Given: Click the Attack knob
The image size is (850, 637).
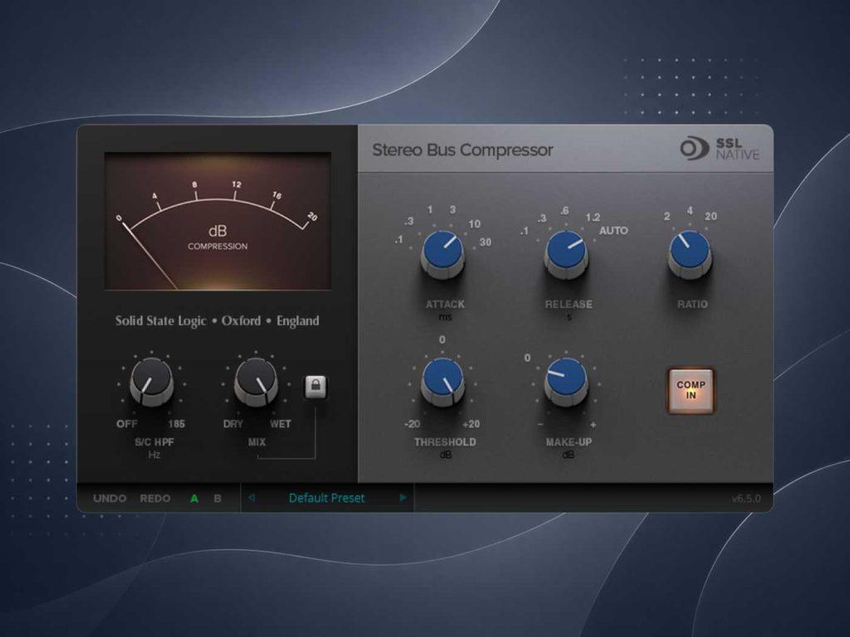Looking at the screenshot, I should 443,254.
